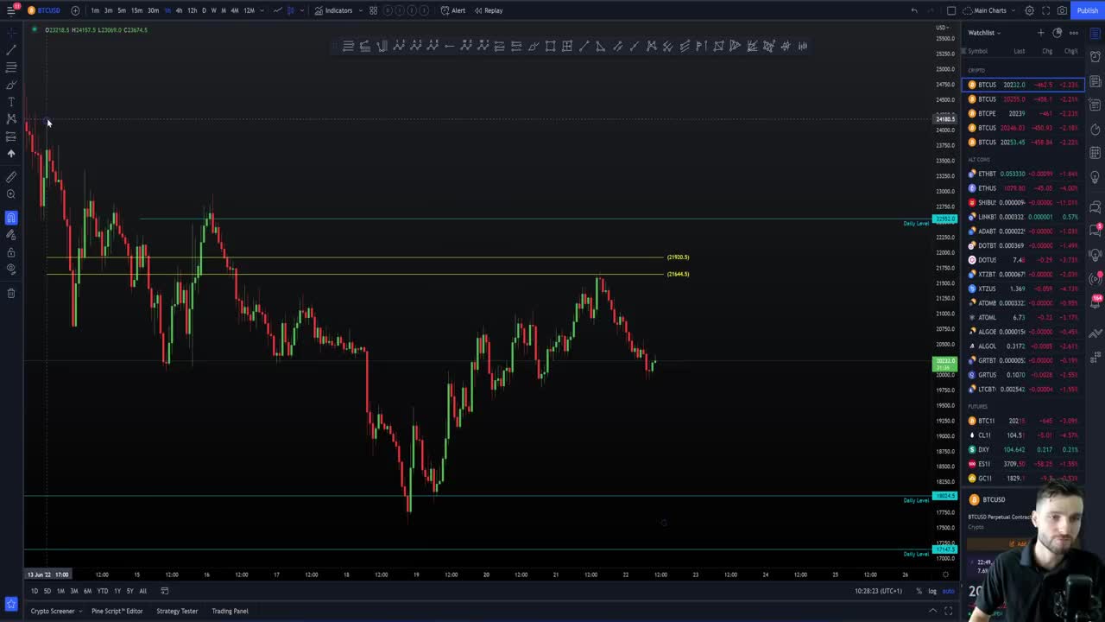Add a symbol to the watchlist
Screen dimensions: 1105x622
tap(1040, 33)
